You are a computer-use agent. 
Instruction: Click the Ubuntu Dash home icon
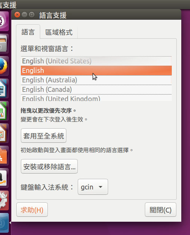[x=3, y=21]
